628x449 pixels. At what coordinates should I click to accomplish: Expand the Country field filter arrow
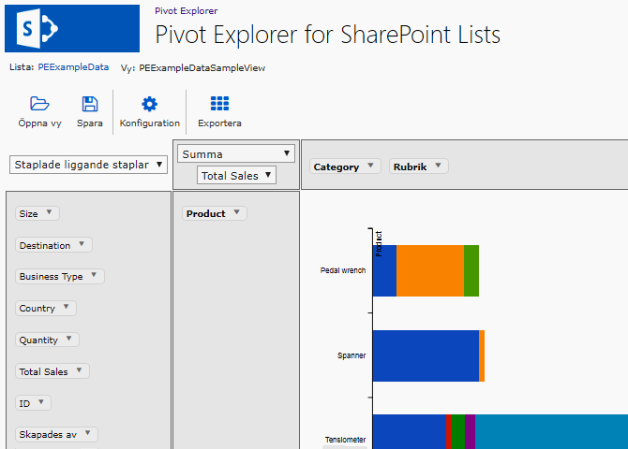point(67,307)
